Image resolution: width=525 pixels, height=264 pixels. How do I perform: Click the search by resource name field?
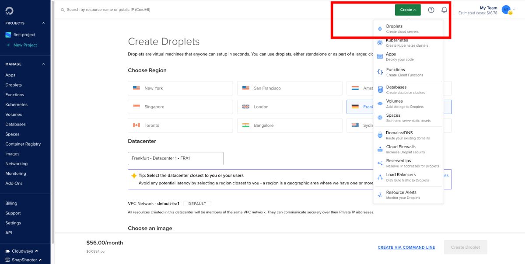(x=108, y=10)
